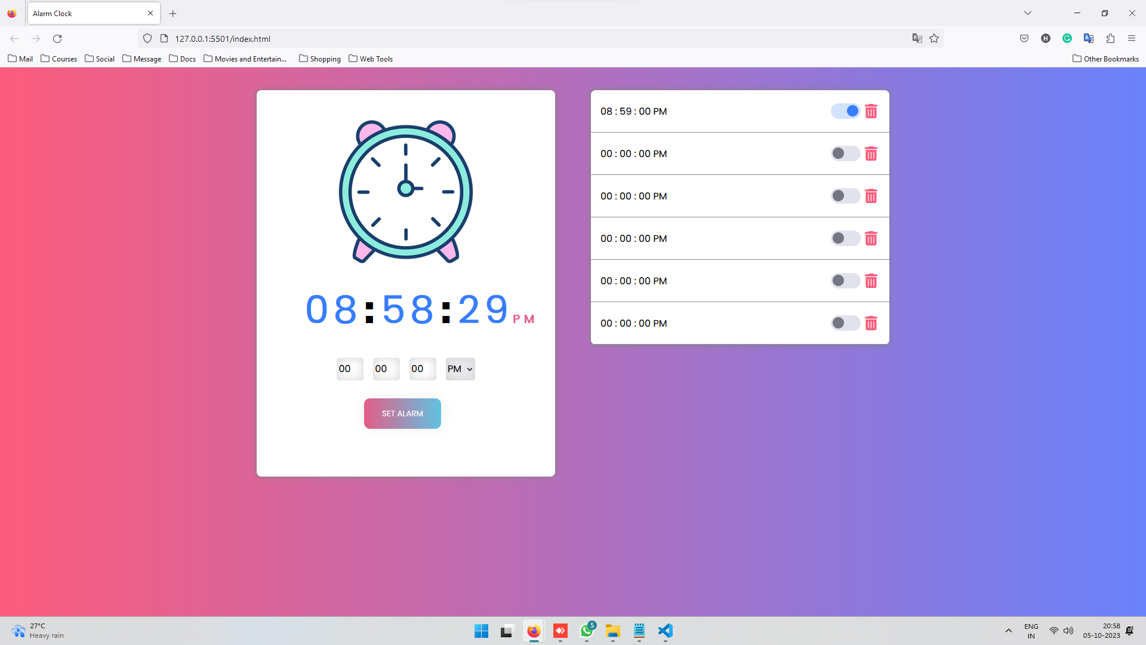Open a new browser tab
Viewport: 1146px width, 645px height.
point(173,13)
